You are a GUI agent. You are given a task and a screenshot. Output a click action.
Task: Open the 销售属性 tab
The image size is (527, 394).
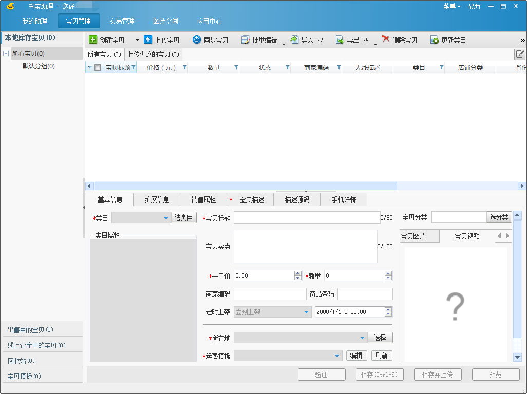[x=203, y=200]
